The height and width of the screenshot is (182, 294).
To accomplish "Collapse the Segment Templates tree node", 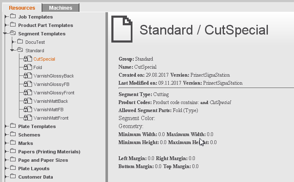I will click(x=5, y=34).
